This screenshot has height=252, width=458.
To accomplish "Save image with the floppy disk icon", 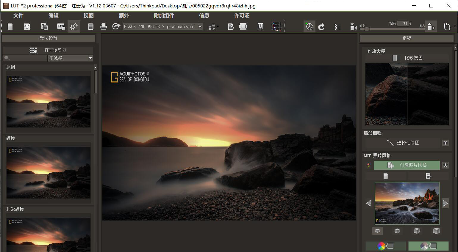I will (91, 27).
